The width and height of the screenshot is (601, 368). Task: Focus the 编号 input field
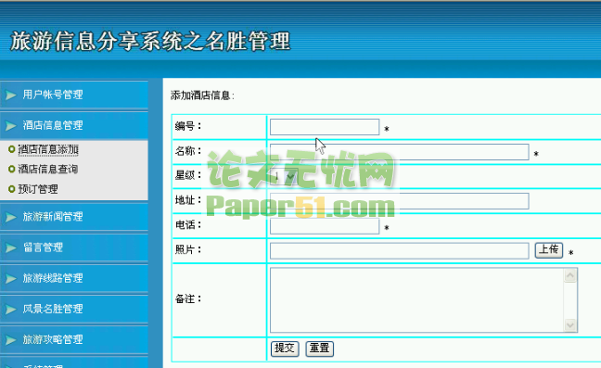click(x=325, y=127)
